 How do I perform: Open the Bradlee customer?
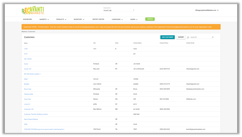(x=26, y=84)
